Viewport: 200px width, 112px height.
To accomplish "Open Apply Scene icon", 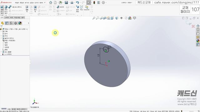I will 130,18.
